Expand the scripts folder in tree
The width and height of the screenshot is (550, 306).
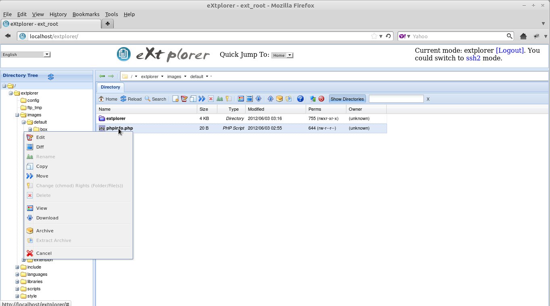point(17,289)
